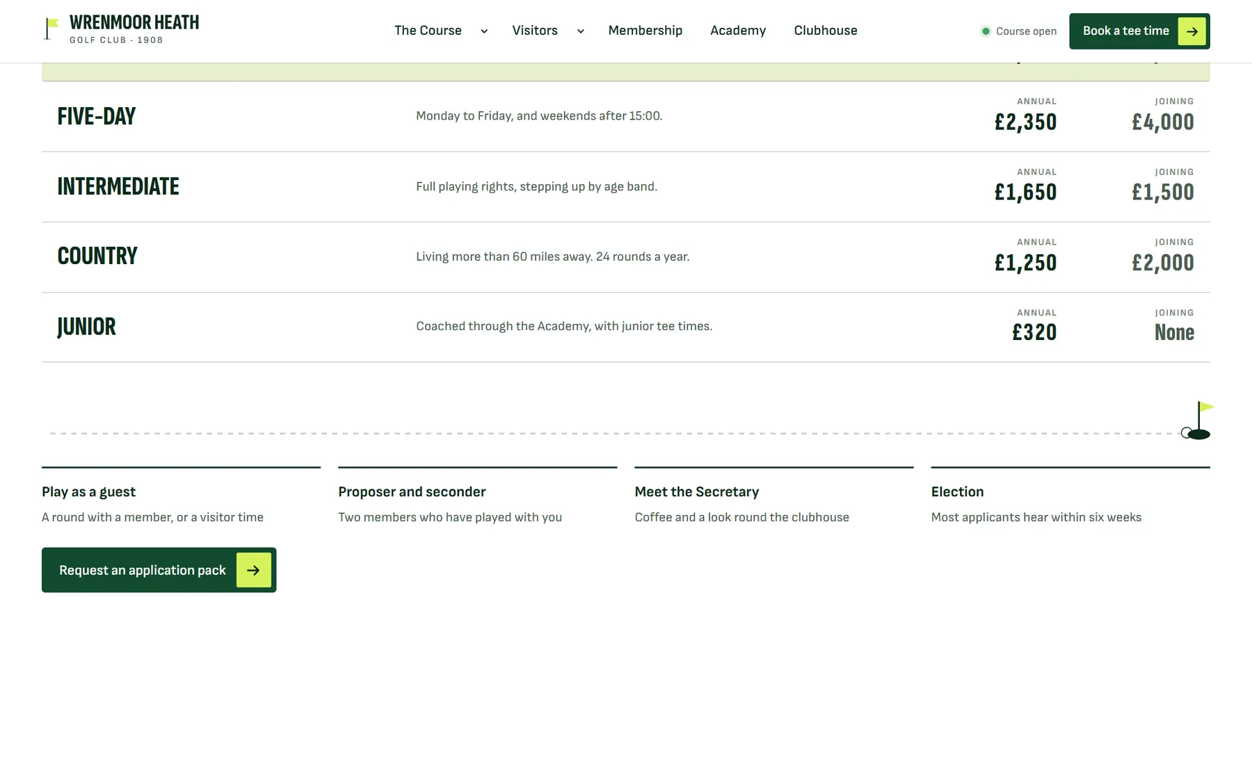Click 'Living more than 60 miles away' description
The width and height of the screenshot is (1252, 782).
[553, 256]
